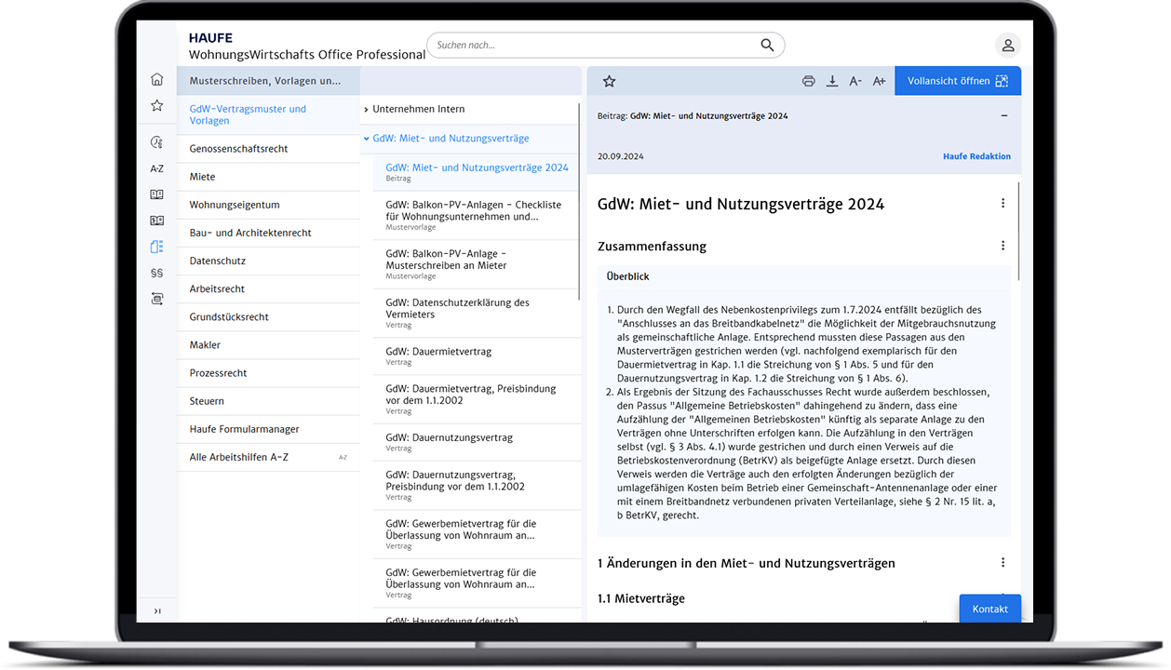
Task: Click the date 20.09.2024
Action: coord(620,156)
